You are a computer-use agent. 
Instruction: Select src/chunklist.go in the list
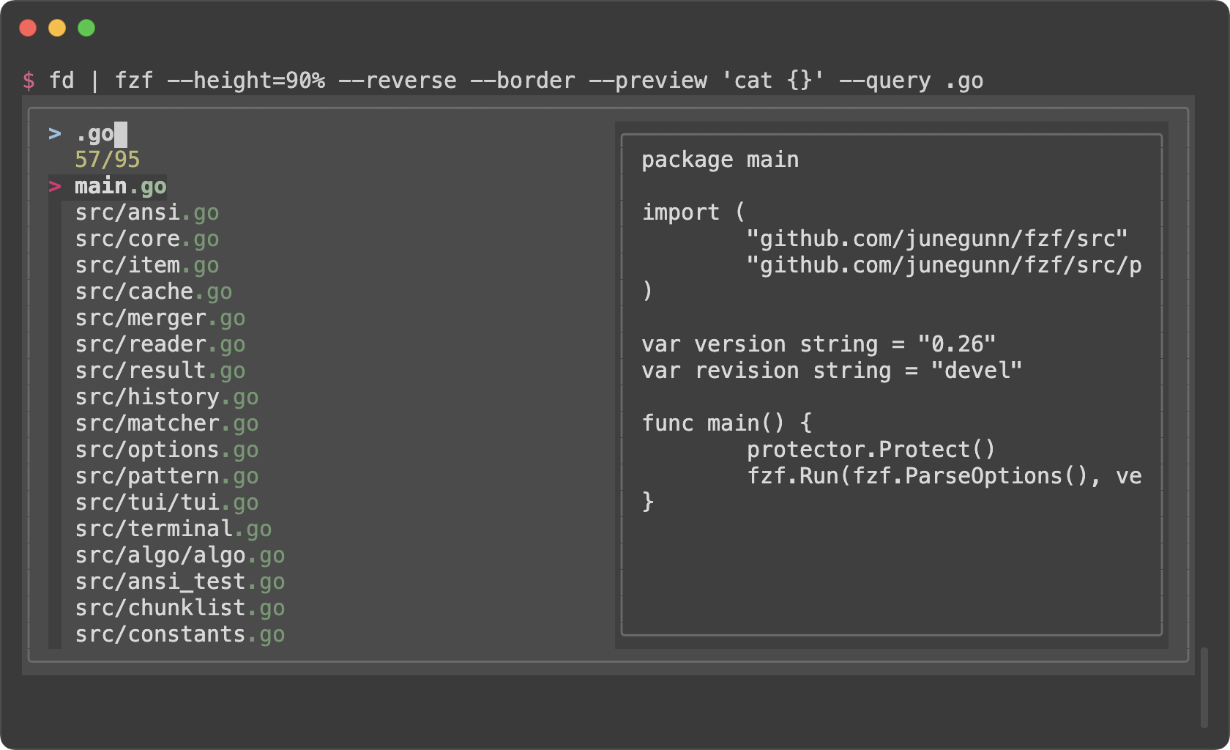click(x=179, y=609)
